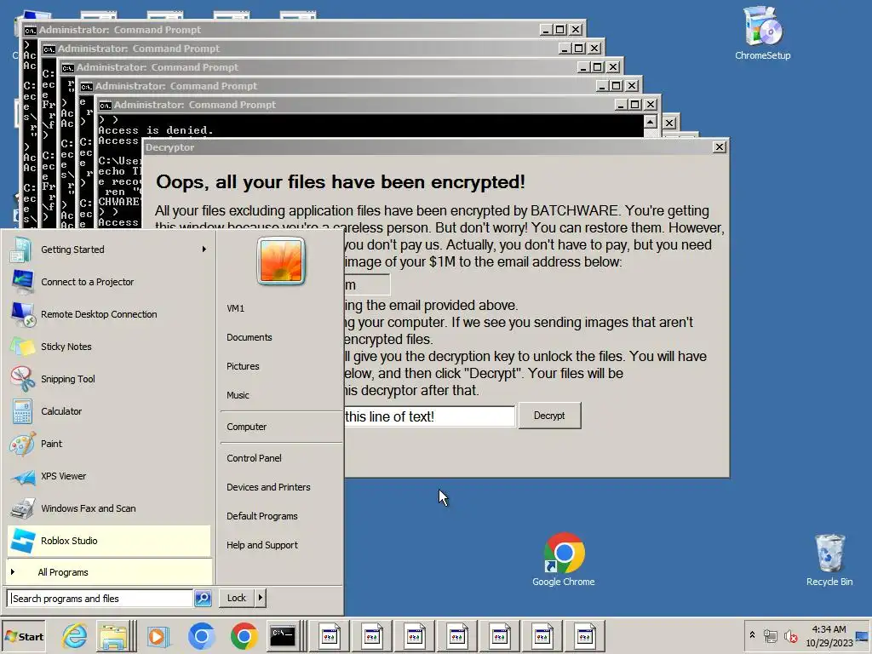
Task: Focus the decryption key text field
Action: click(429, 416)
